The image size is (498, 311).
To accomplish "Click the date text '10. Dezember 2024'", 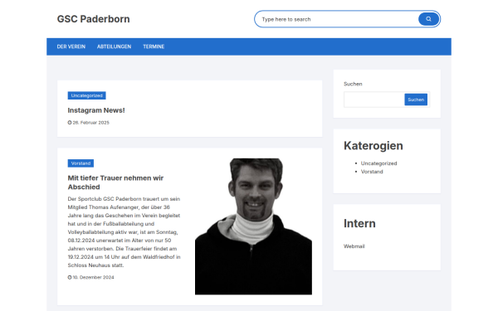I will click(93, 277).
